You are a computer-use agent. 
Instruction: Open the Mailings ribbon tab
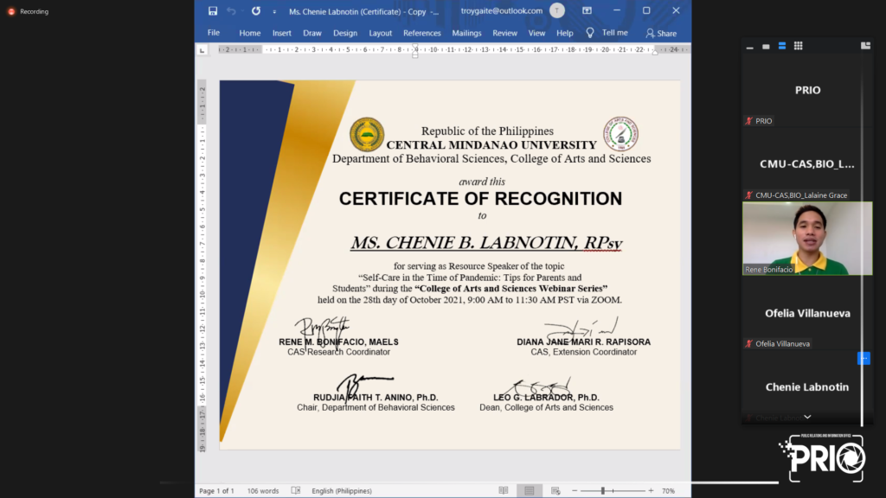tap(466, 33)
